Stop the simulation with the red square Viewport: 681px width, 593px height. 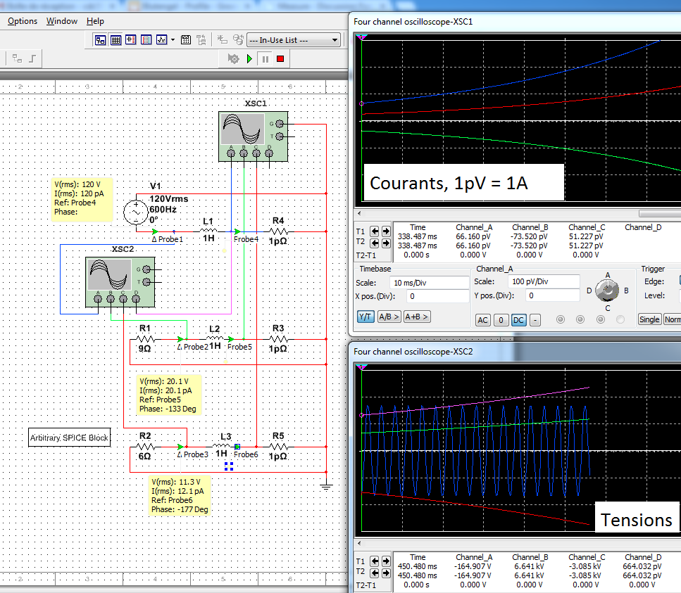click(280, 59)
